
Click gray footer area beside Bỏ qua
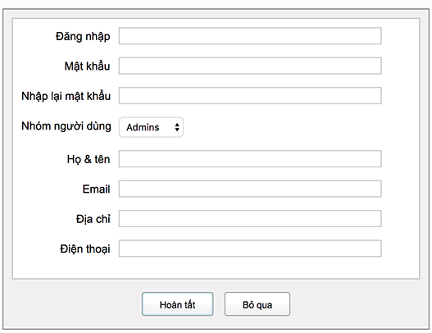pyautogui.click(x=358, y=304)
